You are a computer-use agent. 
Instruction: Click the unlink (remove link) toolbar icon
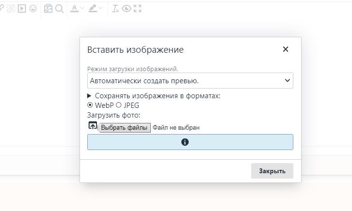point(10,8)
